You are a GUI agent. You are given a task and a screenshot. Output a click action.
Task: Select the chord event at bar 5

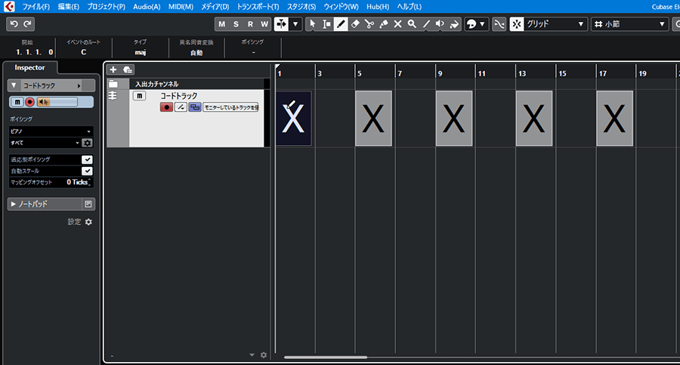(373, 118)
